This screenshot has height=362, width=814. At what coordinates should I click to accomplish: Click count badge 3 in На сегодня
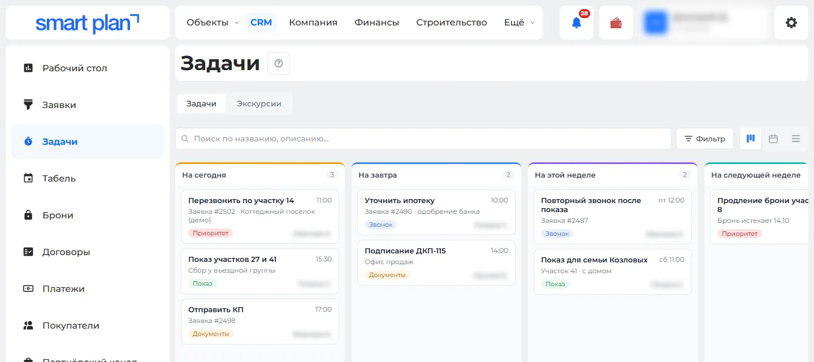[332, 175]
